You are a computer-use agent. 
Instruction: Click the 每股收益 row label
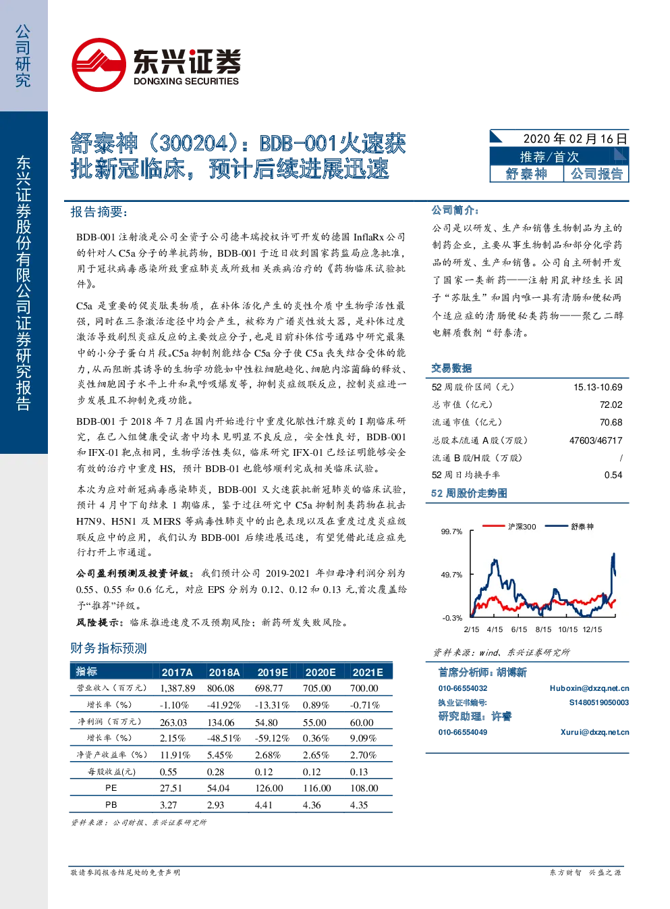pyautogui.click(x=111, y=772)
